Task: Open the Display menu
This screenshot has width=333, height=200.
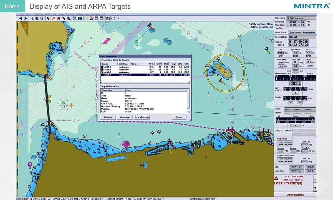Action: point(48,14)
